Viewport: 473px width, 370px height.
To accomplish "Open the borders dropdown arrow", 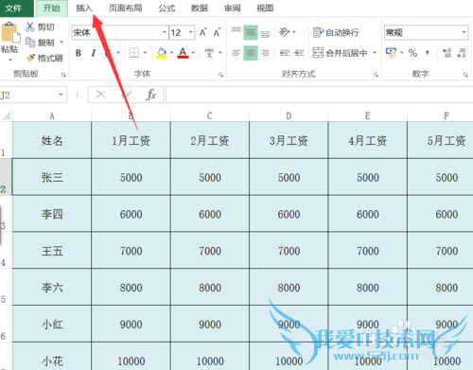I will point(145,53).
